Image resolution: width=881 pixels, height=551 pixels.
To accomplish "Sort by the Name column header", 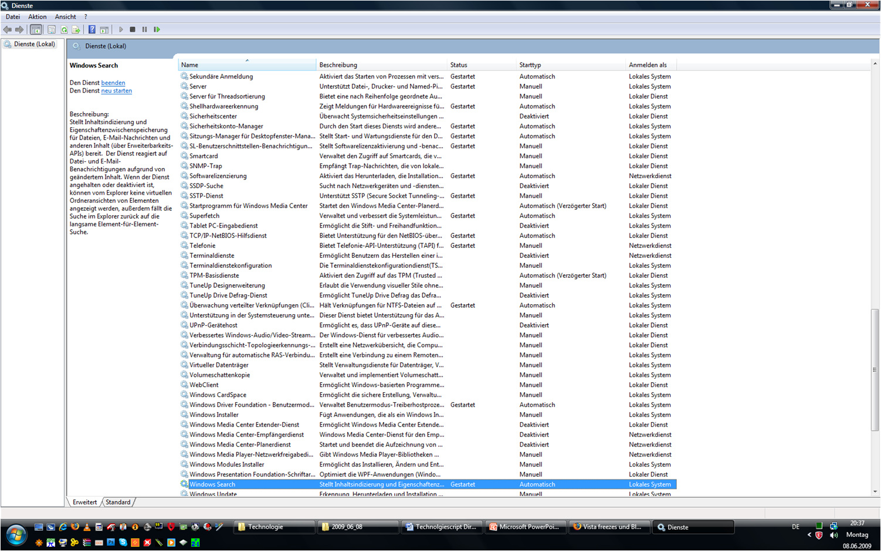I will pos(246,64).
